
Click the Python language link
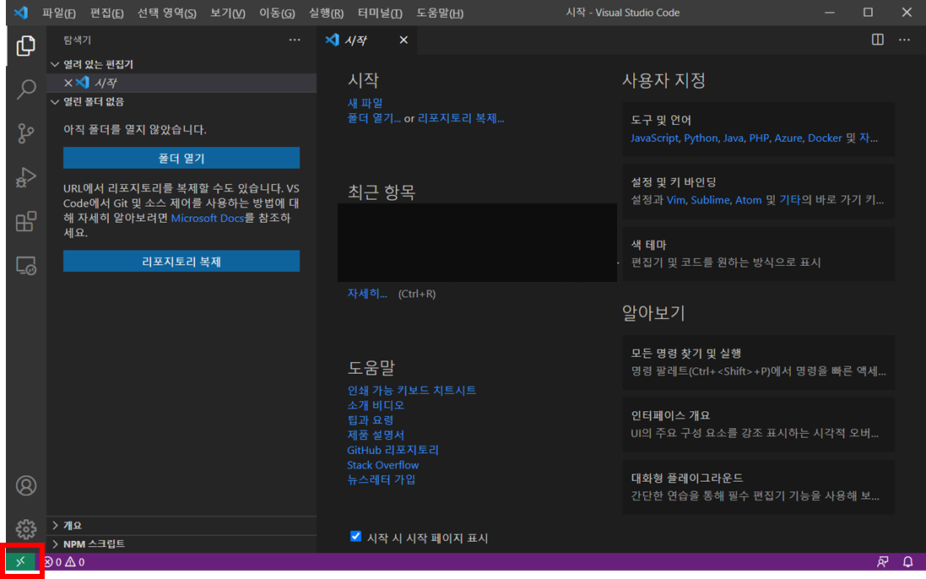[701, 138]
